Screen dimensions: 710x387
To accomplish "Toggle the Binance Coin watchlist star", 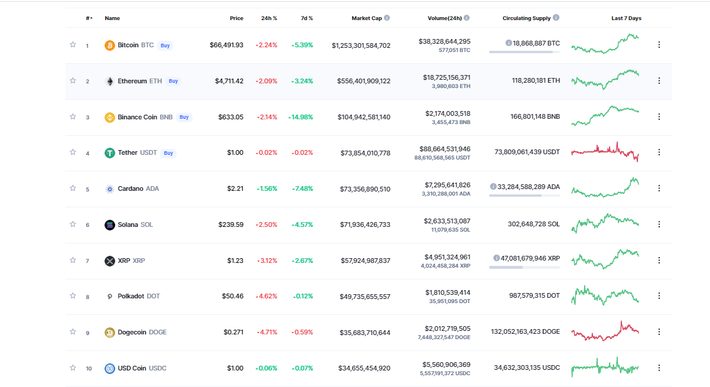I will click(73, 116).
